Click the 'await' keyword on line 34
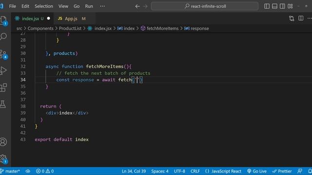Image resolution: width=312 pixels, height=175 pixels. pyautogui.click(x=109, y=80)
